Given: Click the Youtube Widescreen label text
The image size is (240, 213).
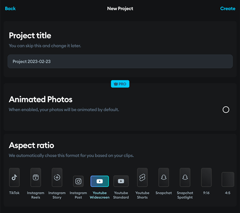Looking at the screenshot, I should (x=99, y=195).
